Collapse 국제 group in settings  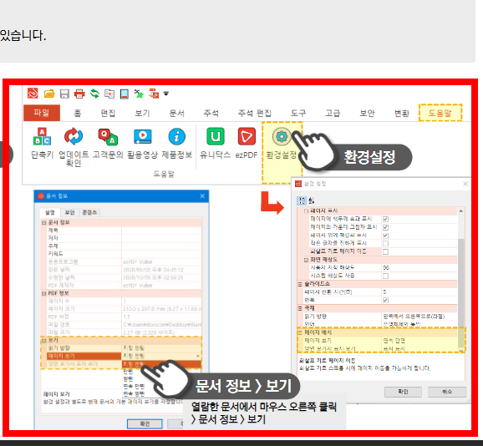[x=300, y=308]
